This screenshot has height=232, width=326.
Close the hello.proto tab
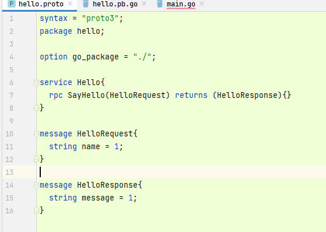(x=70, y=3)
